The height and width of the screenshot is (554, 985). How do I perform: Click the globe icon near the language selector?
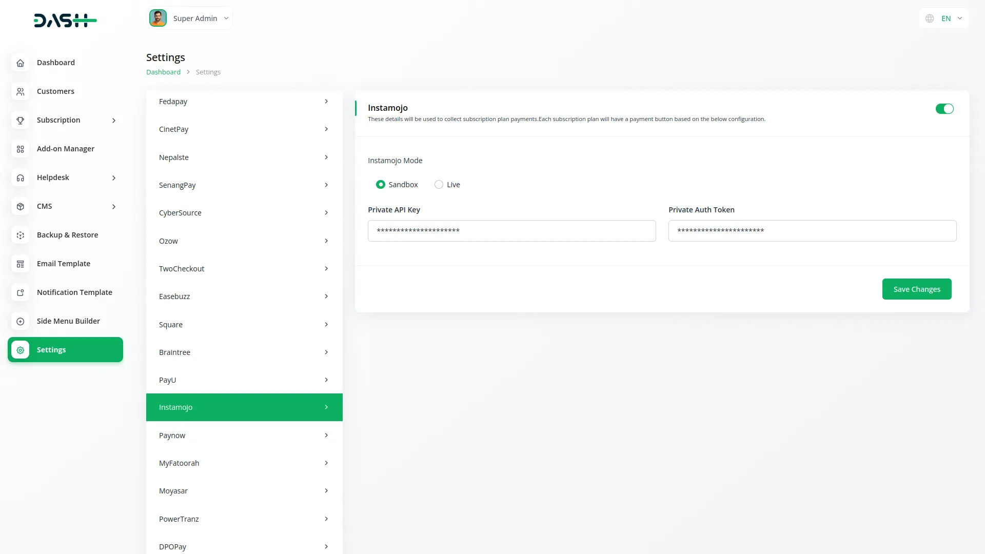pos(929,18)
